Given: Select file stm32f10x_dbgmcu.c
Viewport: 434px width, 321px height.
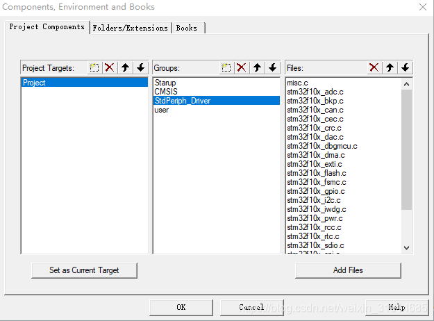Looking at the screenshot, I should [344, 146].
